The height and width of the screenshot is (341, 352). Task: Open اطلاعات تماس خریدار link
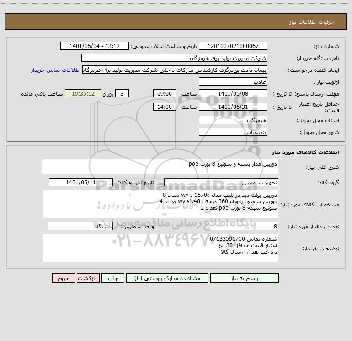click(56, 70)
